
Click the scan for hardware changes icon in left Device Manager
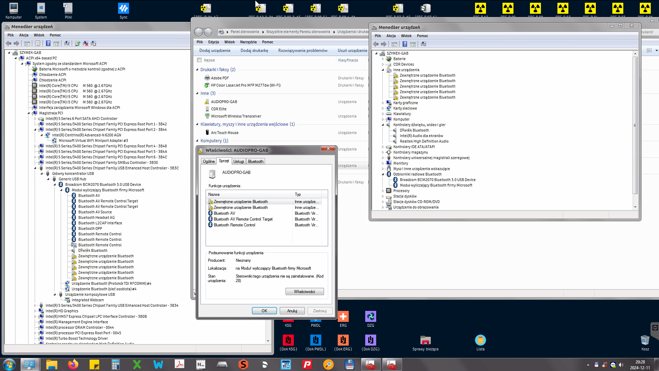point(67,44)
